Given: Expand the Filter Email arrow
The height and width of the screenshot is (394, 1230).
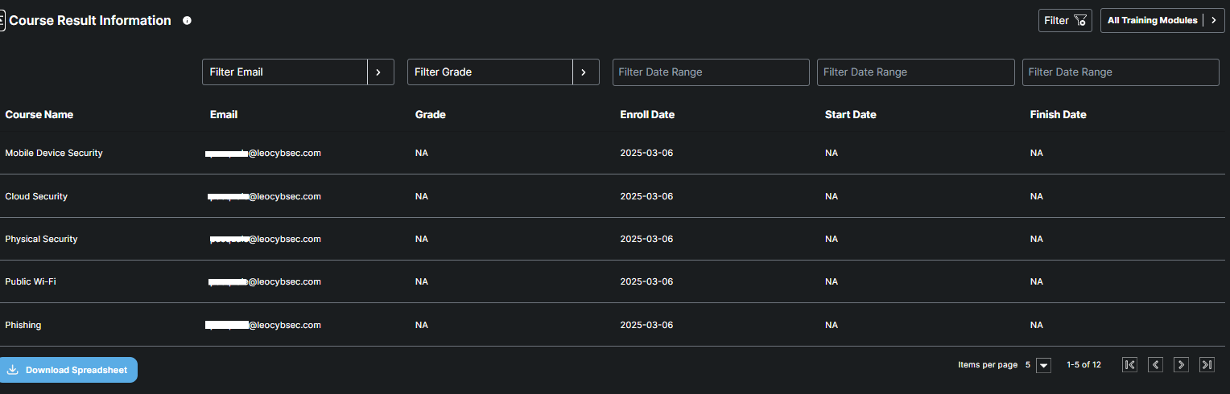Looking at the screenshot, I should pos(380,72).
